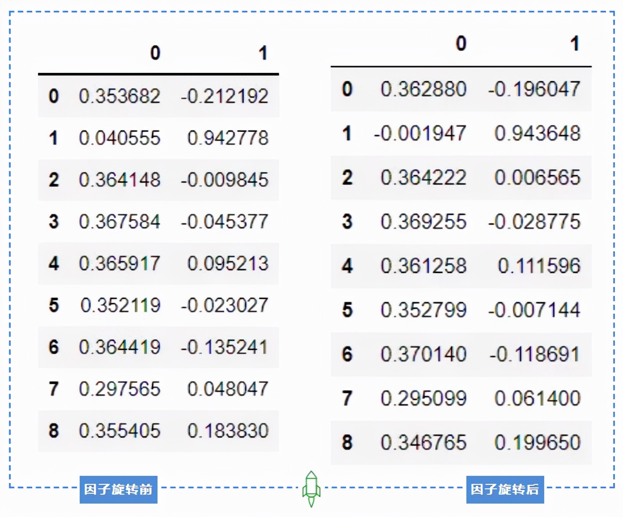Select cell value 0.352119
The image size is (623, 517).
point(120,305)
